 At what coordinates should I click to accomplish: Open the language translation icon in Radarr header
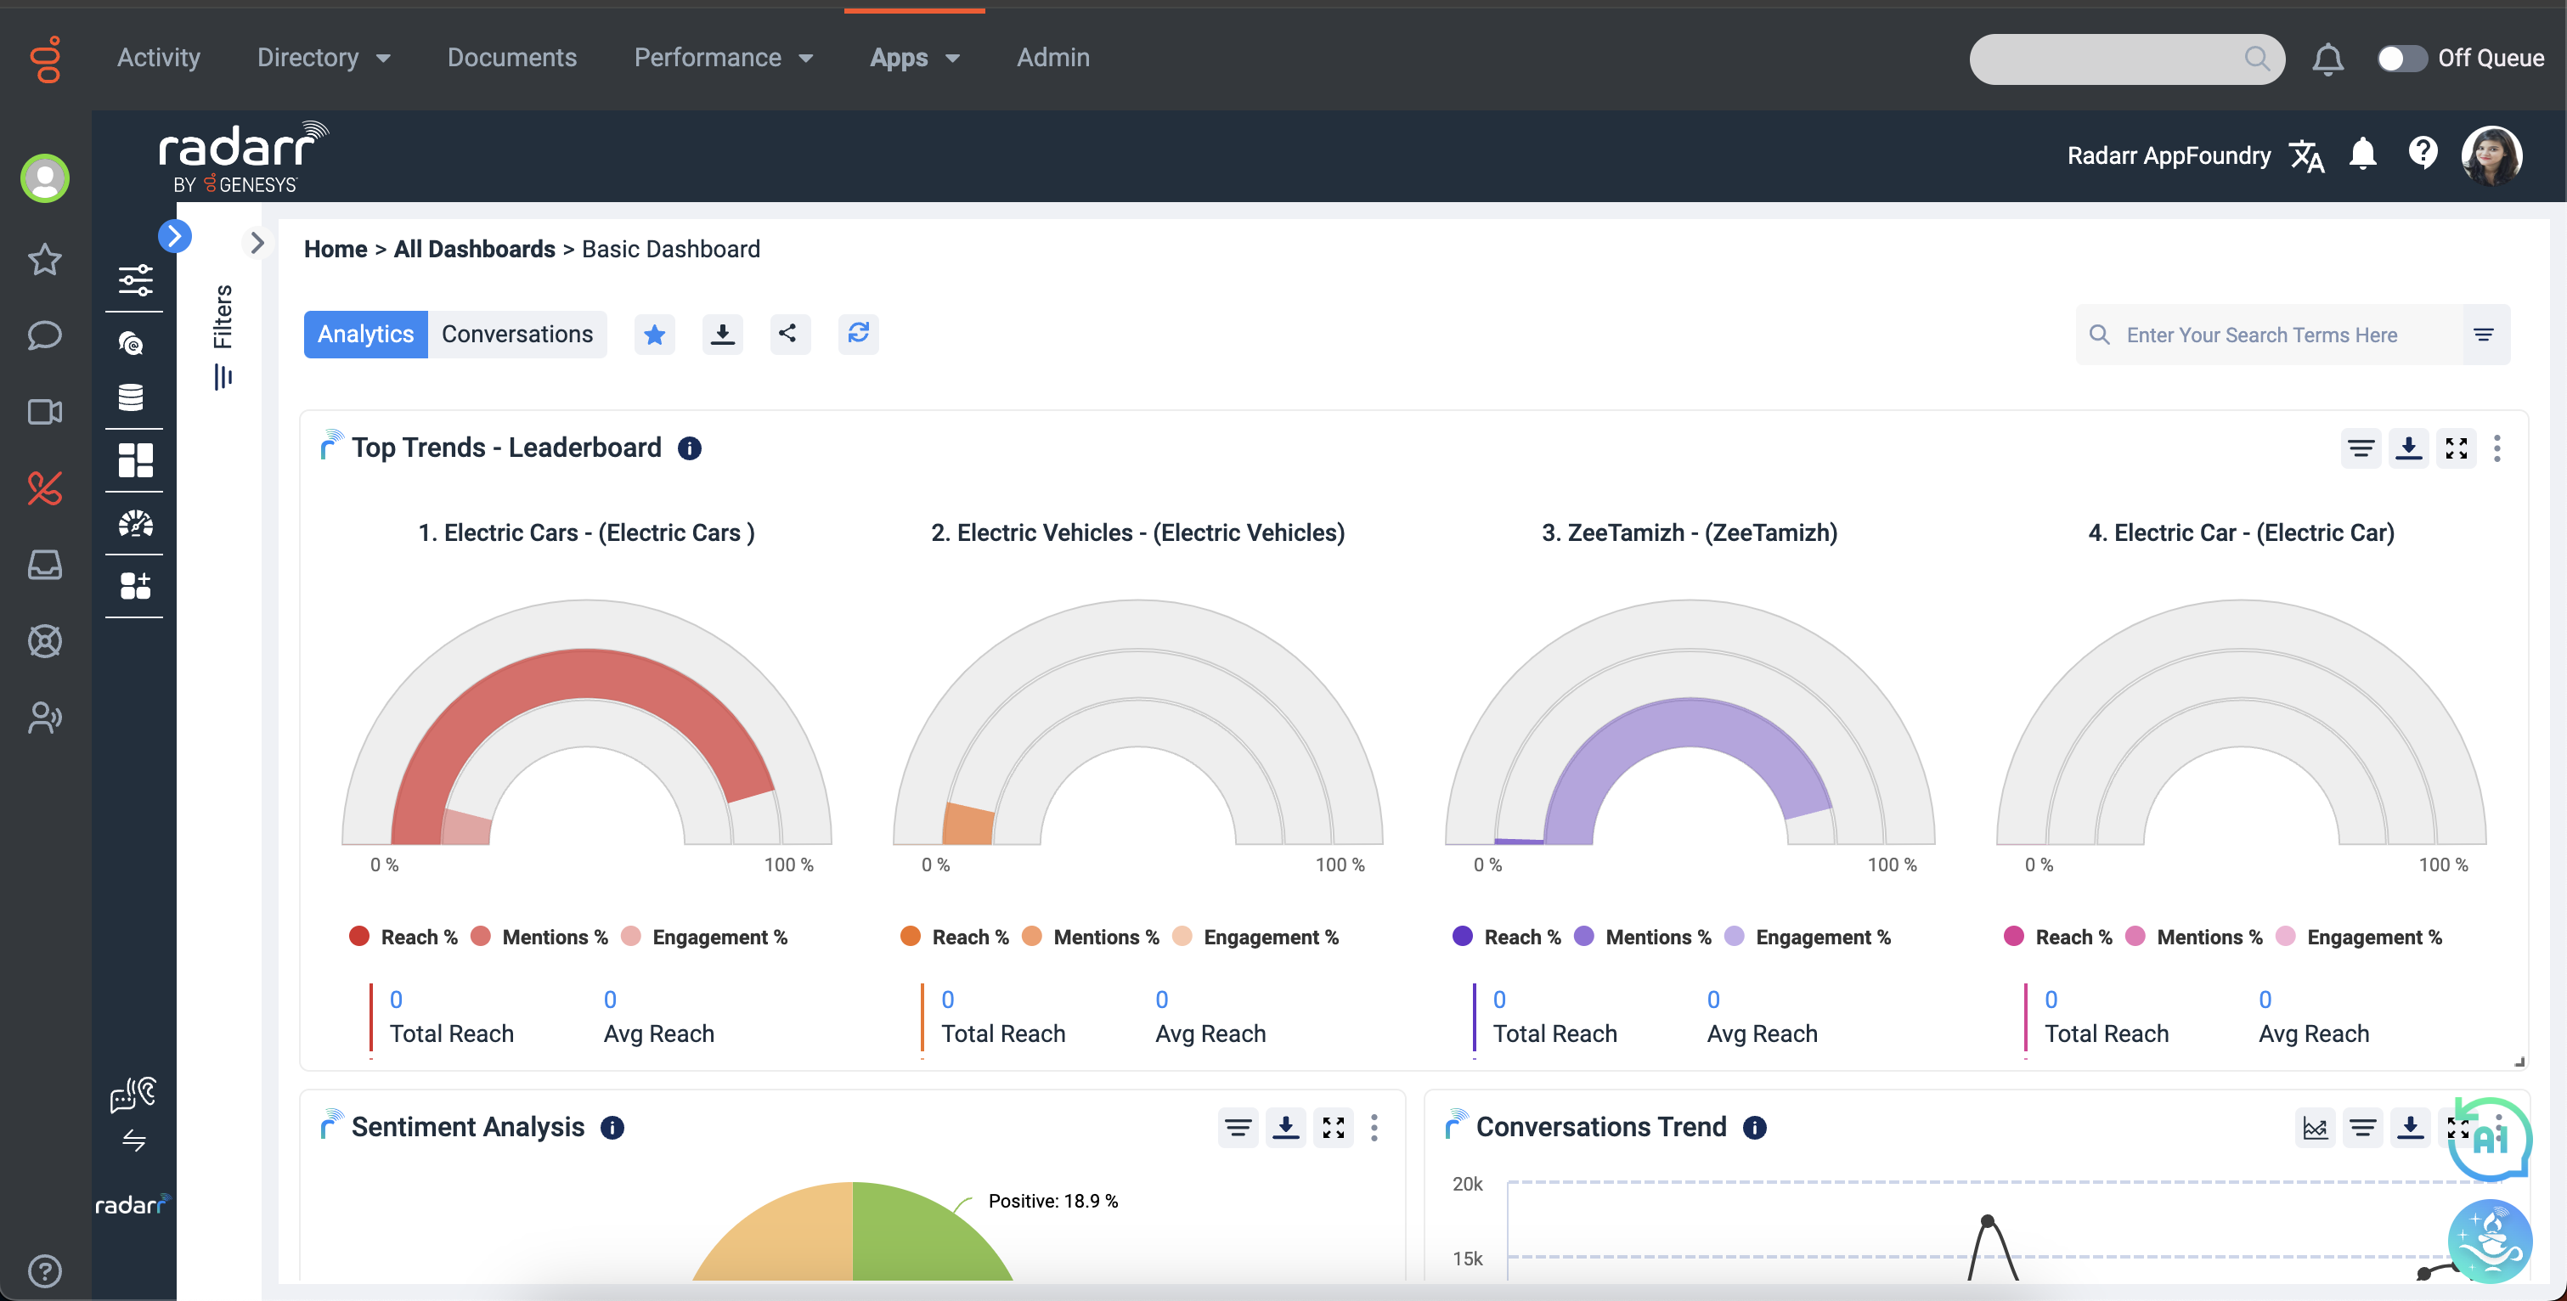(x=2308, y=155)
